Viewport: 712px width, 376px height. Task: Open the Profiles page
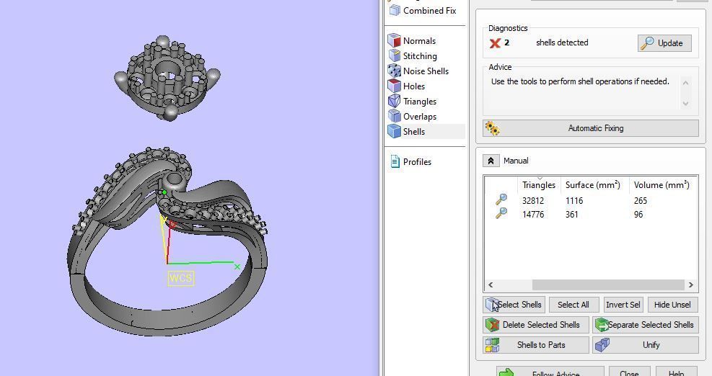(x=410, y=161)
